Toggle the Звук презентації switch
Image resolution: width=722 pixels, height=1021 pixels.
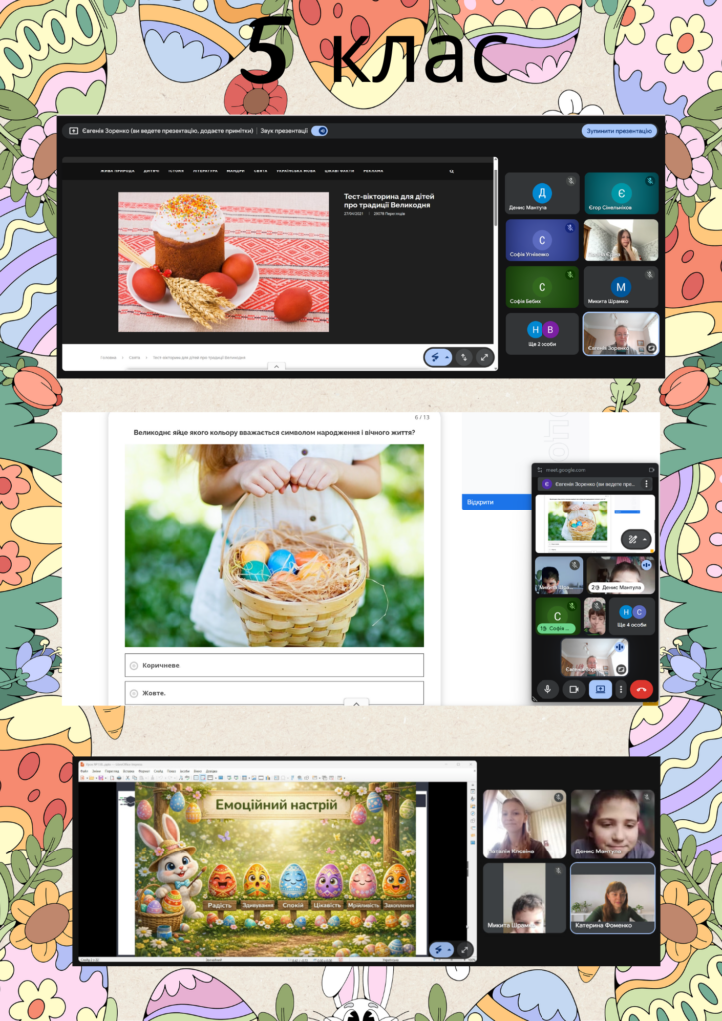coord(319,131)
